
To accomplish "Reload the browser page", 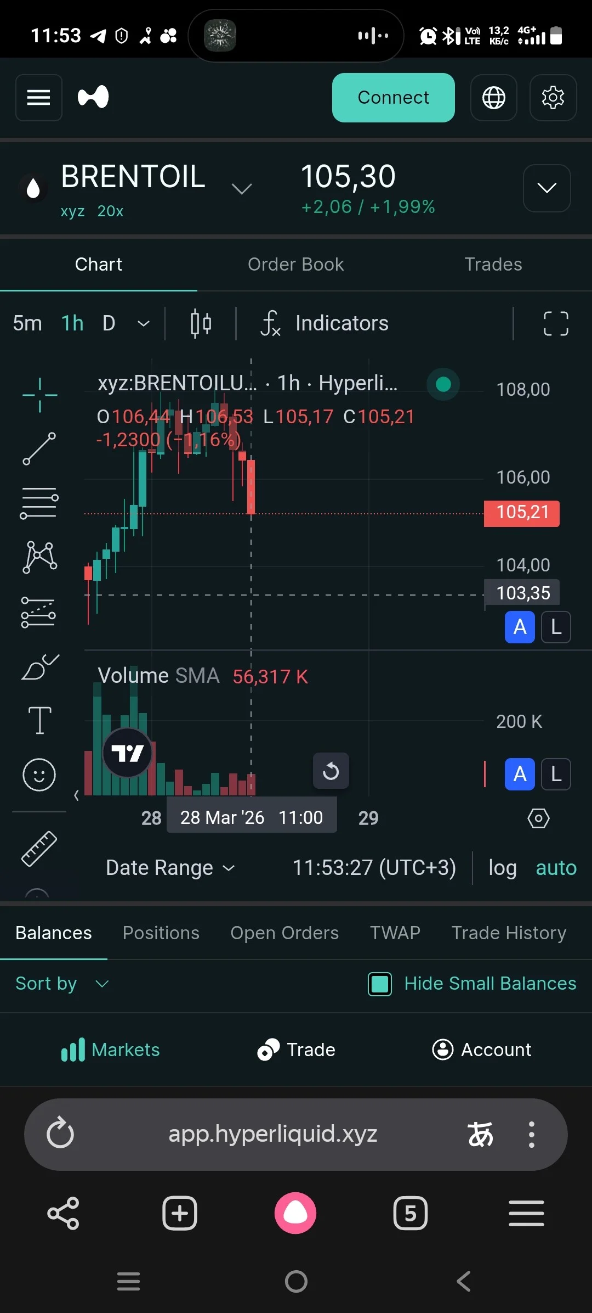I will click(60, 1134).
